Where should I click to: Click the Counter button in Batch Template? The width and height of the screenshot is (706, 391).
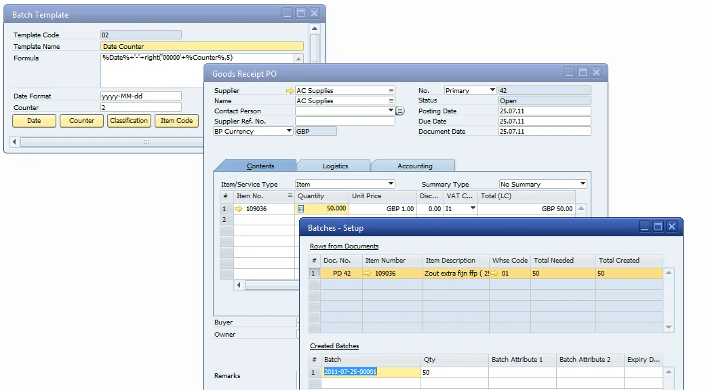tap(81, 121)
